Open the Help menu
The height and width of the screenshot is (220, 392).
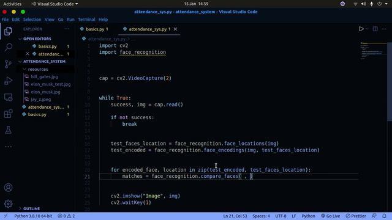[103, 20]
